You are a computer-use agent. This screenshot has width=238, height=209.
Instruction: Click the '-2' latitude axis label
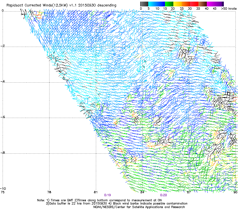[3, 46]
